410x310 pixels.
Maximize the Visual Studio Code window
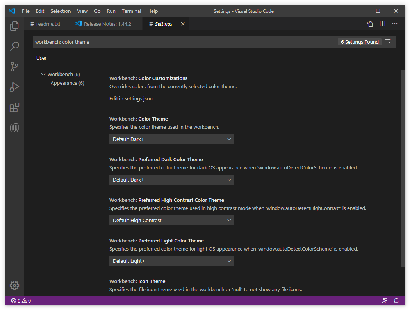point(378,11)
